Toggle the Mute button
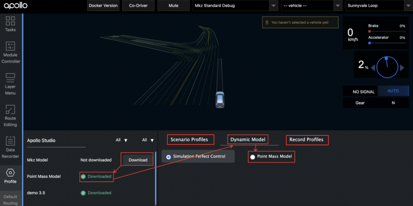 coord(173,5)
